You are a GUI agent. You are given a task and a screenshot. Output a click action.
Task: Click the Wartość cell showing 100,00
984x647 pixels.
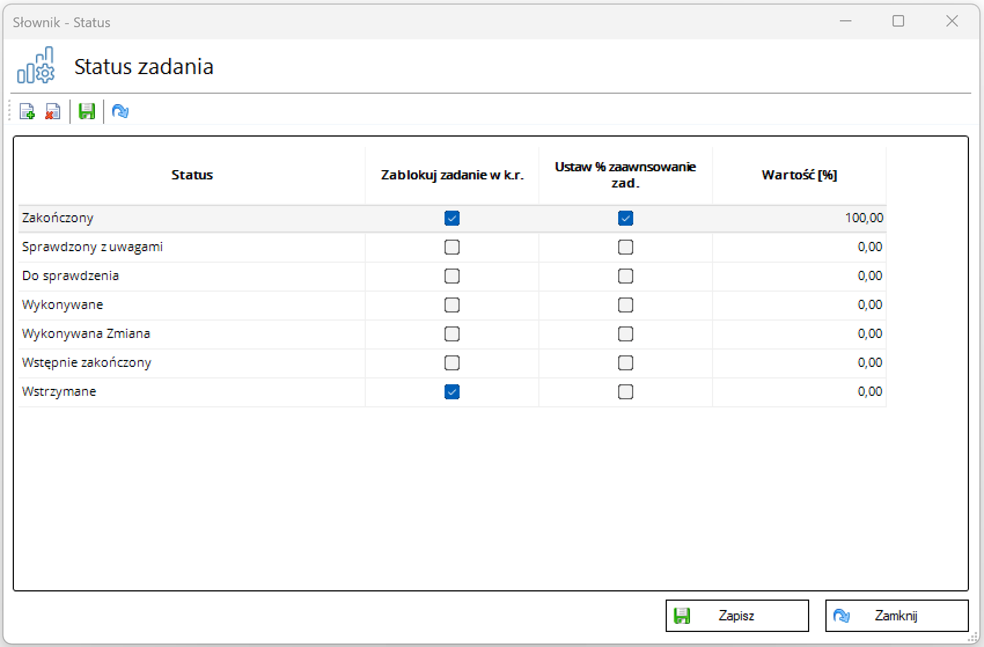tap(863, 218)
